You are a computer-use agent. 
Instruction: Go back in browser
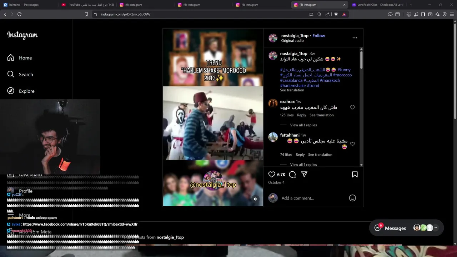[x=5, y=14]
